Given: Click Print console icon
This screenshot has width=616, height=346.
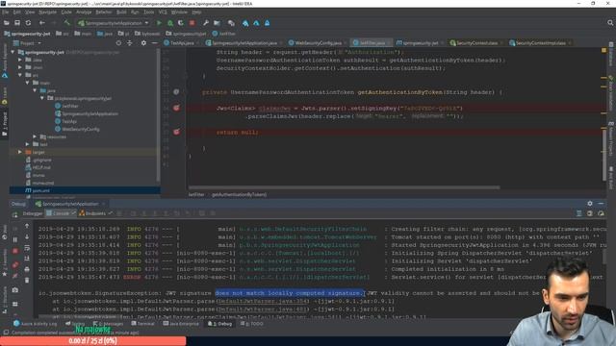Looking at the screenshot, I should click(x=27, y=269).
